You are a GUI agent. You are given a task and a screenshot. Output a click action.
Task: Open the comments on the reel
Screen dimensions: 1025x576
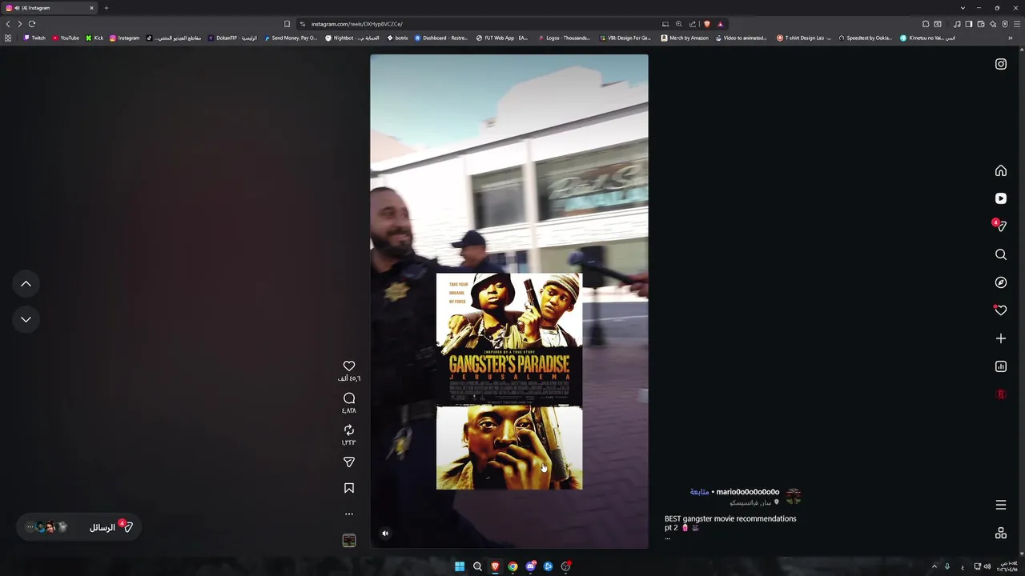click(349, 398)
